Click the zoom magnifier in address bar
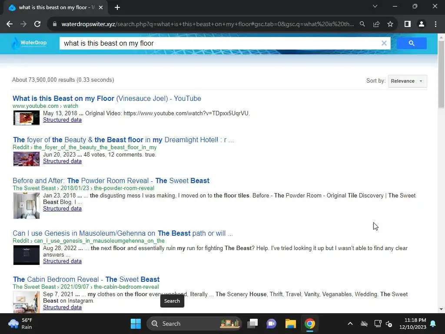Image resolution: width=445 pixels, height=334 pixels. pos(362,24)
